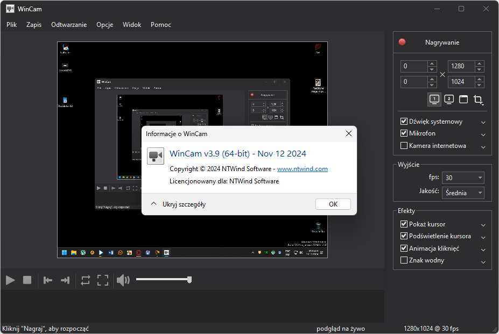This screenshot has width=499, height=334.
Task: Click WinCam camera icon in about dialog
Action: pos(156,156)
